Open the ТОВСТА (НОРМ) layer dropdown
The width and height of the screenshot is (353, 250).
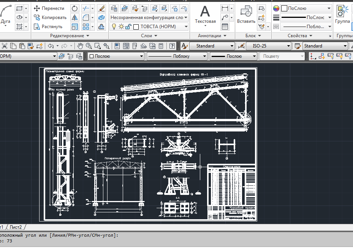click(x=186, y=27)
